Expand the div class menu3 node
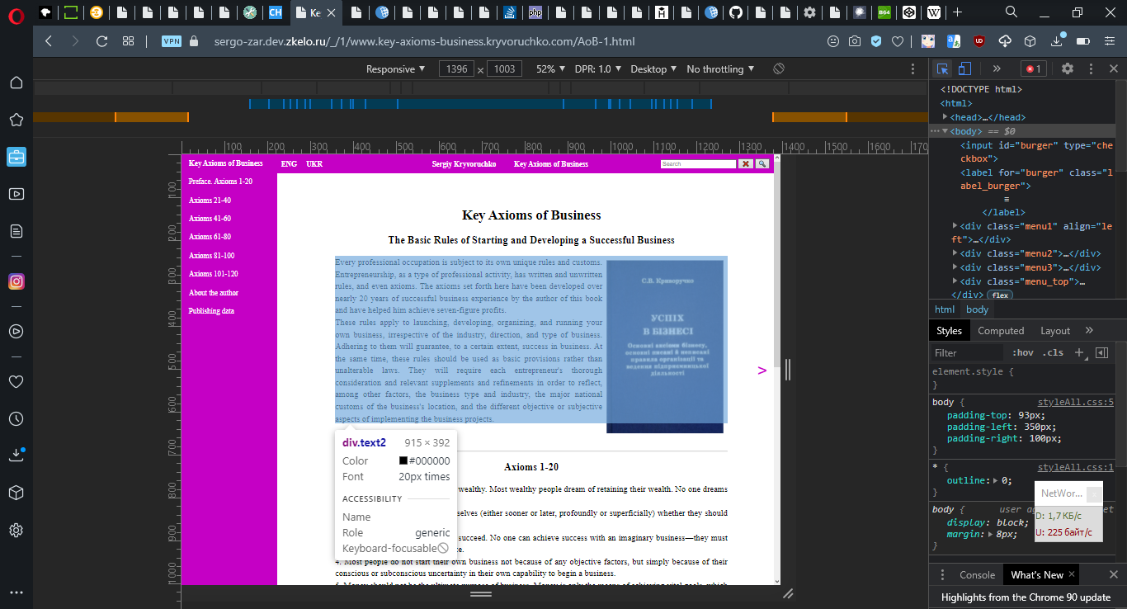 pos(955,267)
